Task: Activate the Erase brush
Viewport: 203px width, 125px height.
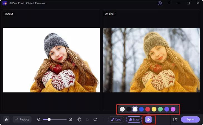Action: tap(134, 119)
